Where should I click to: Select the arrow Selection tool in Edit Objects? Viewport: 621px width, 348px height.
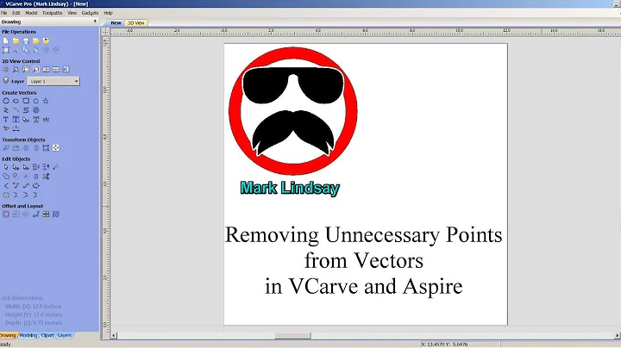click(5, 167)
